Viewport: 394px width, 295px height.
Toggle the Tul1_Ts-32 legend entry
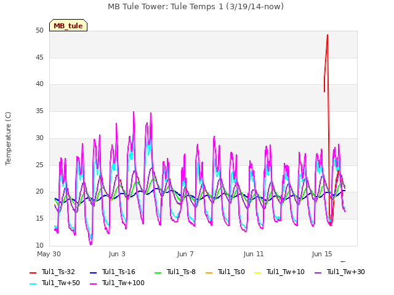pyautogui.click(x=52, y=272)
